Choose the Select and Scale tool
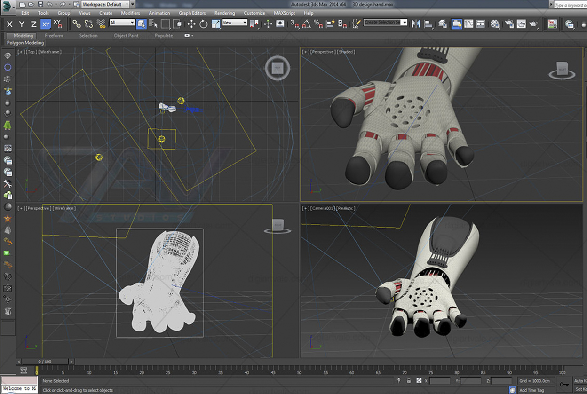 coord(216,23)
